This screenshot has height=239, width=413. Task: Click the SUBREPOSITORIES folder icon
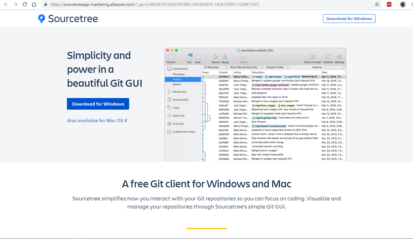[169, 132]
